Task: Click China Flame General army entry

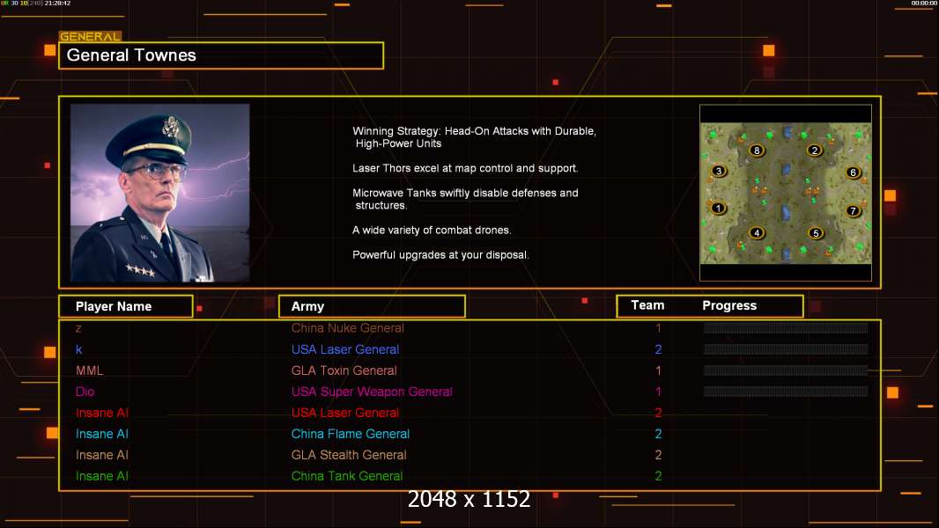Action: [x=351, y=434]
